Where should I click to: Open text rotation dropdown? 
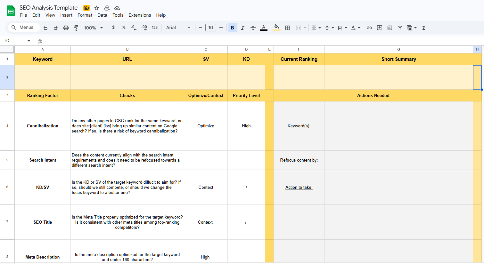(x=356, y=28)
